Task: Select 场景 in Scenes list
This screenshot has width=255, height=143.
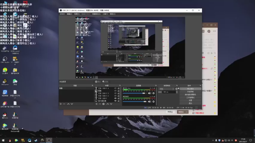Action: (x=76, y=88)
